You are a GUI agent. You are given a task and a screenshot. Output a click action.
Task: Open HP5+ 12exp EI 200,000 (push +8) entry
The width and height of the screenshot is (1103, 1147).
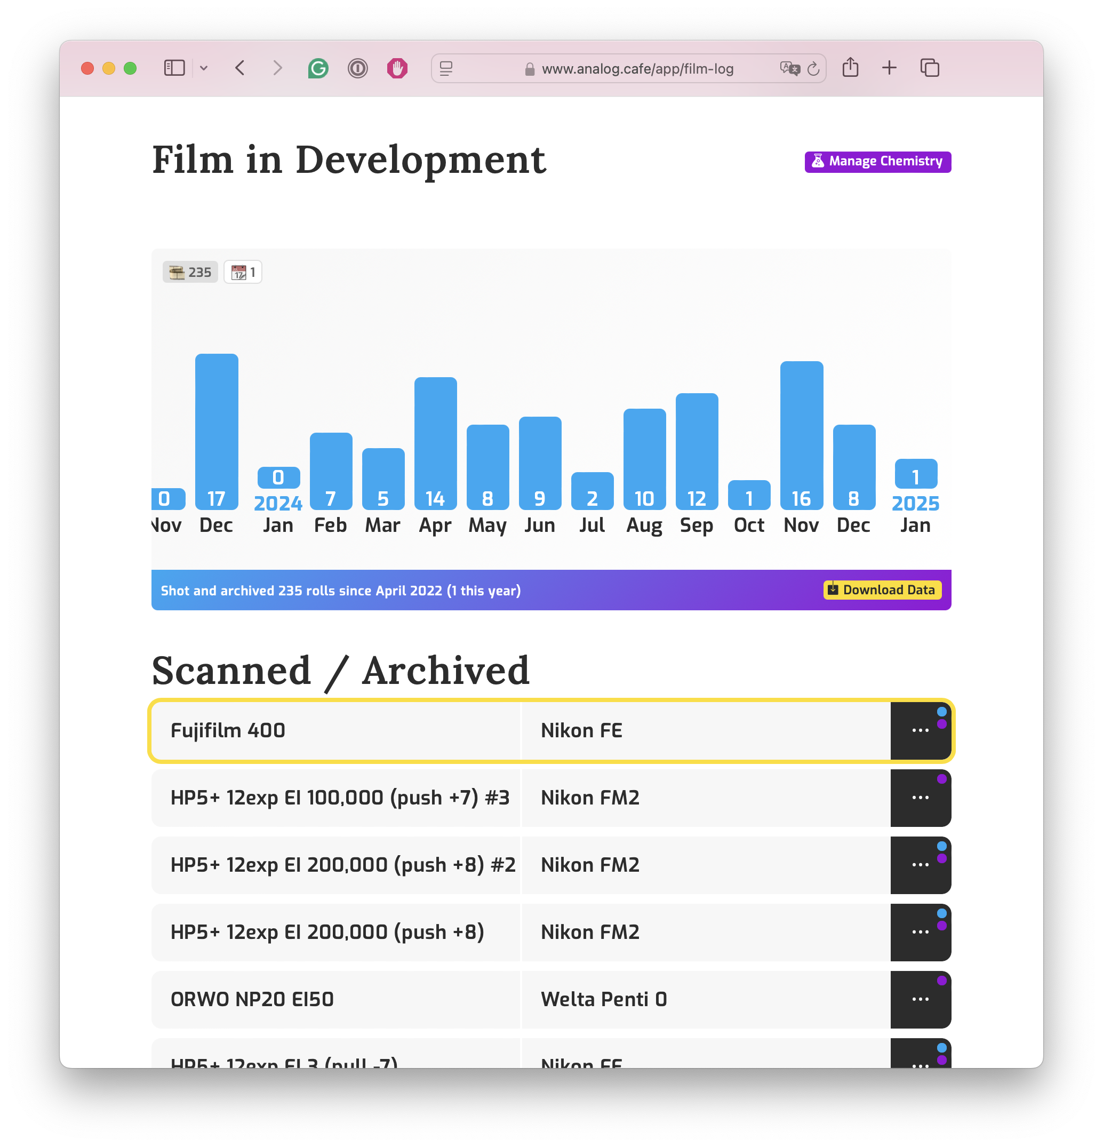point(336,933)
